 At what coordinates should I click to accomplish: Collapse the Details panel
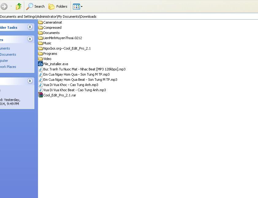pyautogui.click(x=30, y=81)
